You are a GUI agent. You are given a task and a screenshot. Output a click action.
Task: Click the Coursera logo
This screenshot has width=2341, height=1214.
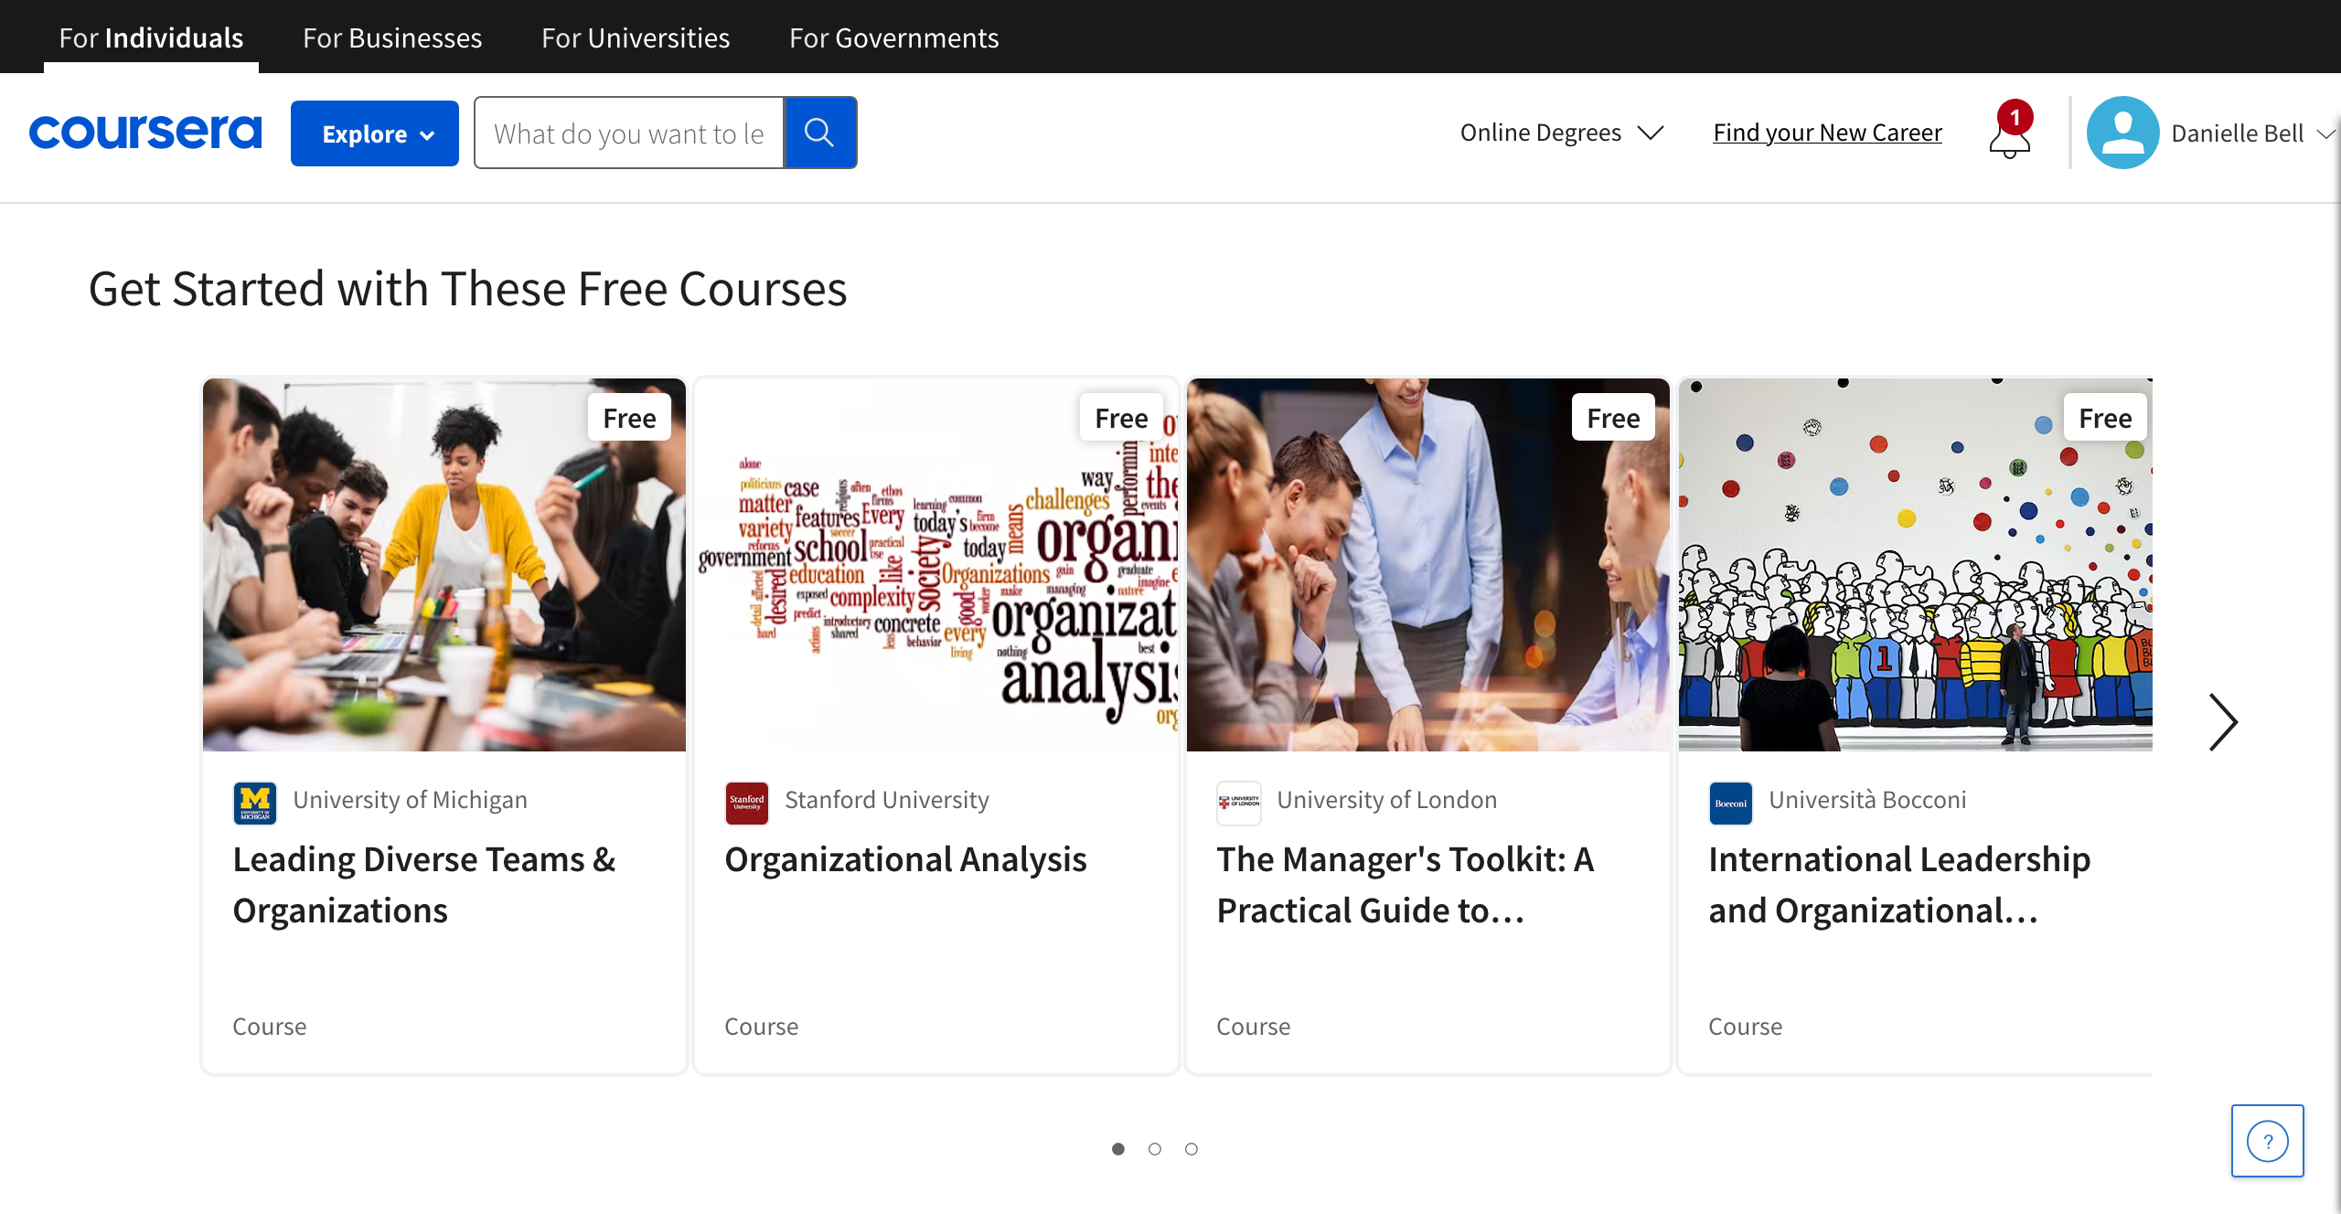(x=145, y=133)
